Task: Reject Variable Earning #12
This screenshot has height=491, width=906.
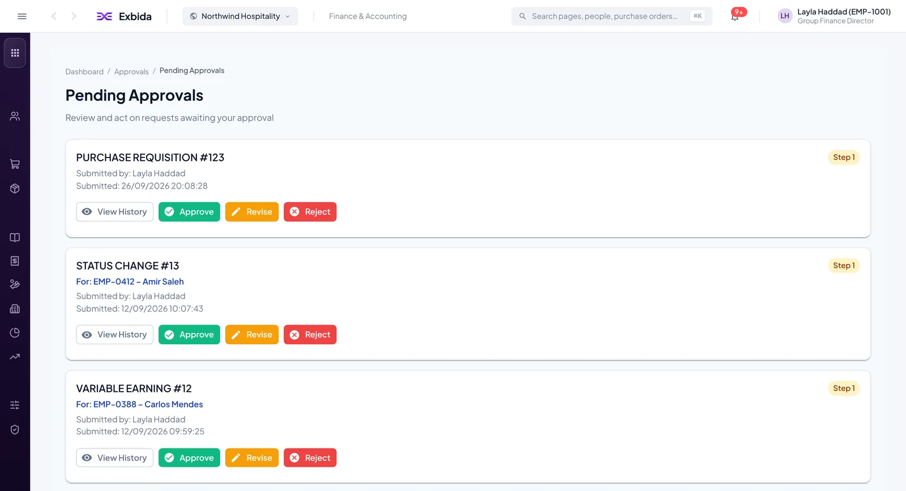Action: [x=310, y=458]
